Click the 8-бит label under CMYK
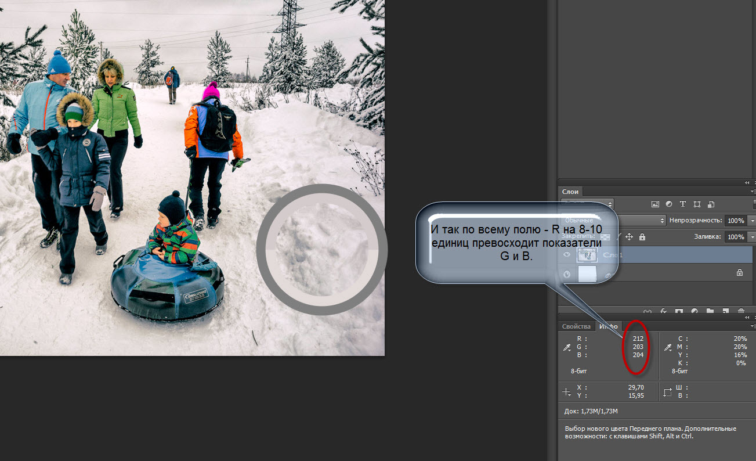Image resolution: width=756 pixels, height=461 pixels. (x=680, y=370)
